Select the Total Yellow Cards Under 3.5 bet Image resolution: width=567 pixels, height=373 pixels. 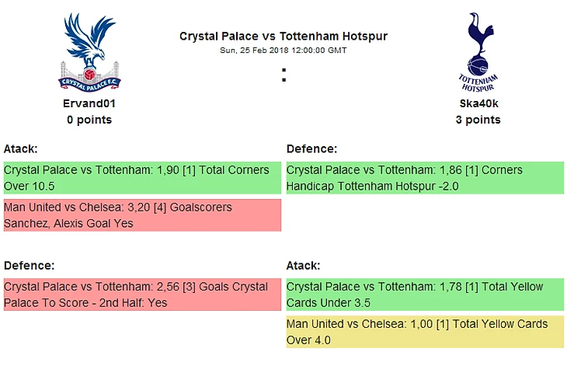[x=425, y=295]
